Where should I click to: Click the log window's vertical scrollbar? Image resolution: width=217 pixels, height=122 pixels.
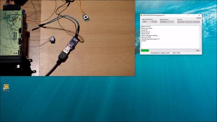click(x=200, y=37)
